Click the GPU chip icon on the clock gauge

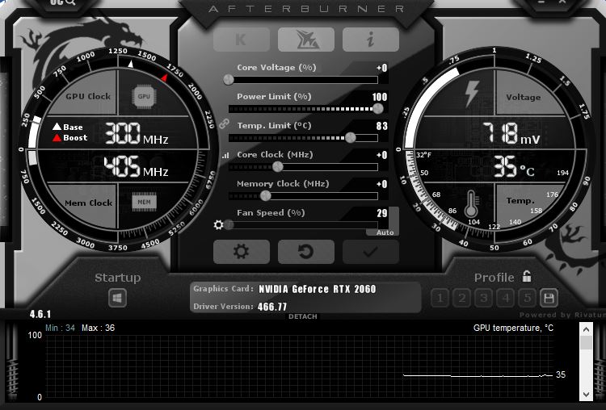[x=144, y=97]
